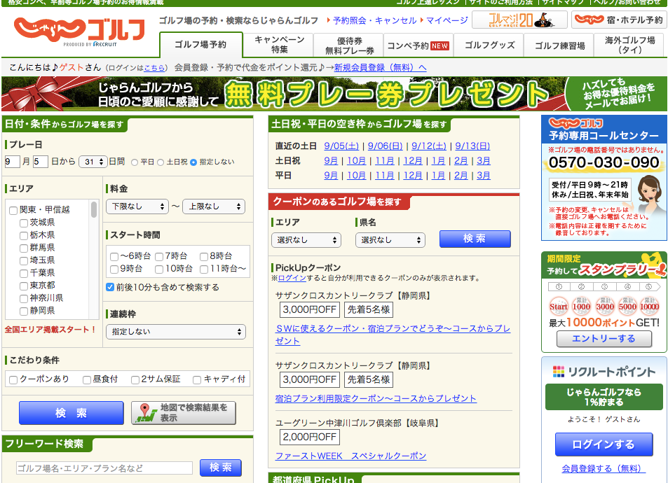Check the 8時台 start time checkbox
Viewport: 668px width, 483px height.
204,257
